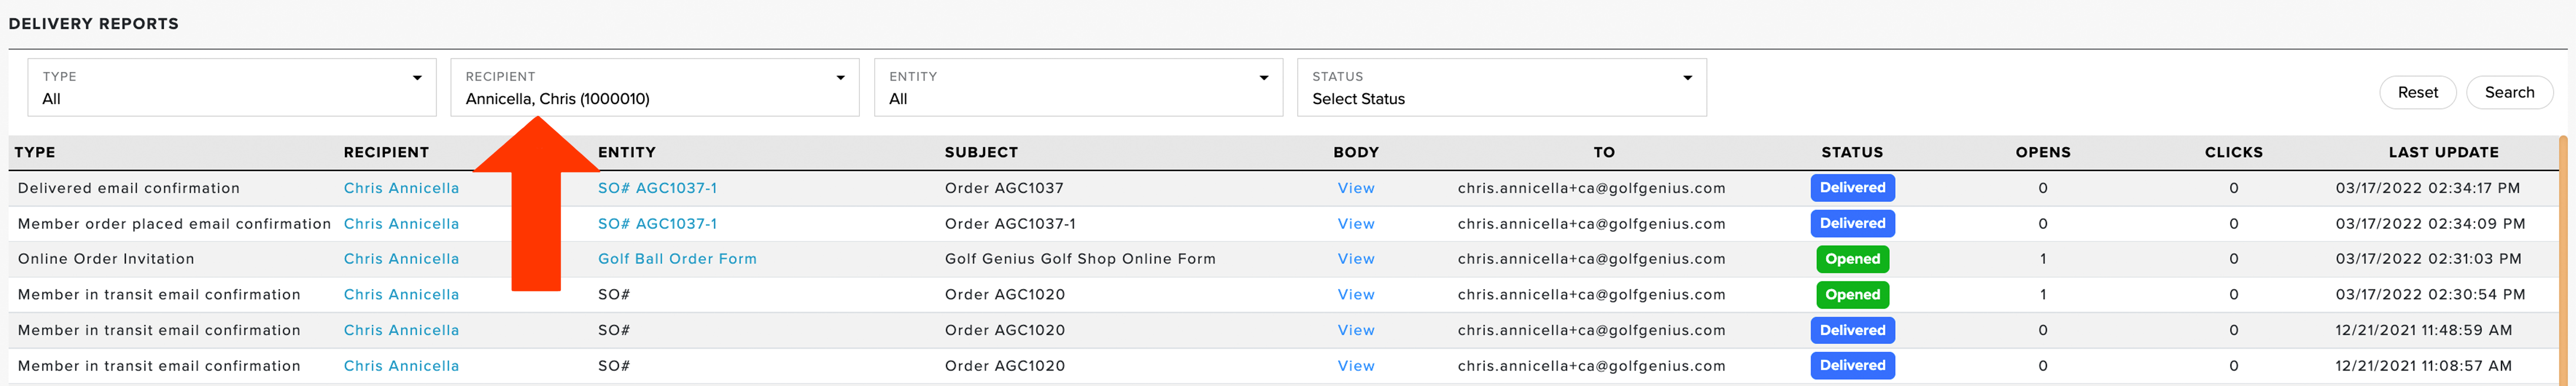Image resolution: width=2576 pixels, height=386 pixels.
Task: Click Delivered badge updated 12/21/2021 11:48:59 AM
Action: [1852, 330]
